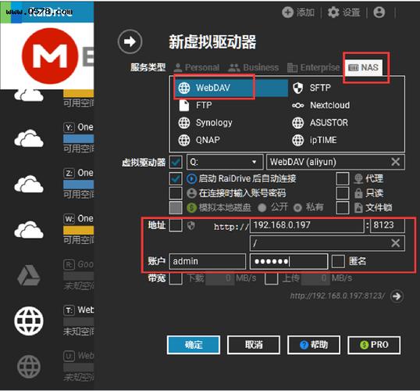This screenshot has height=391, width=420.
Task: Click upload MB/s value field
Action: click(316, 278)
